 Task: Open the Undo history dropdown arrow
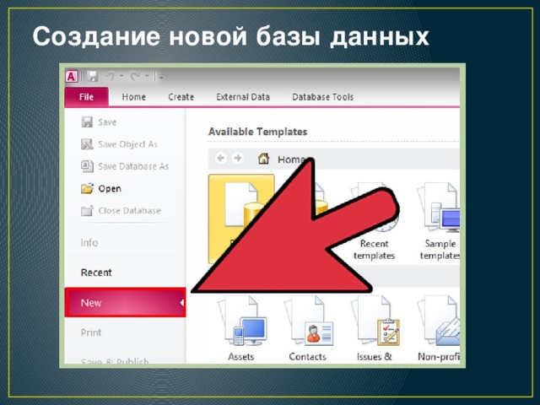pos(121,76)
